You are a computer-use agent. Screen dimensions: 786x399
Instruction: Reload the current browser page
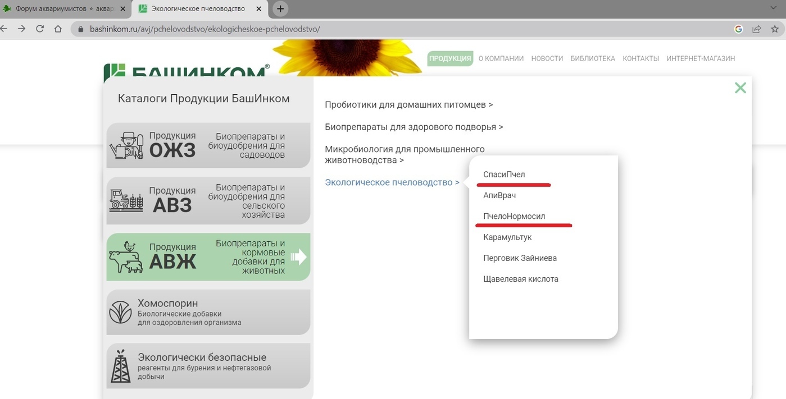coord(40,29)
